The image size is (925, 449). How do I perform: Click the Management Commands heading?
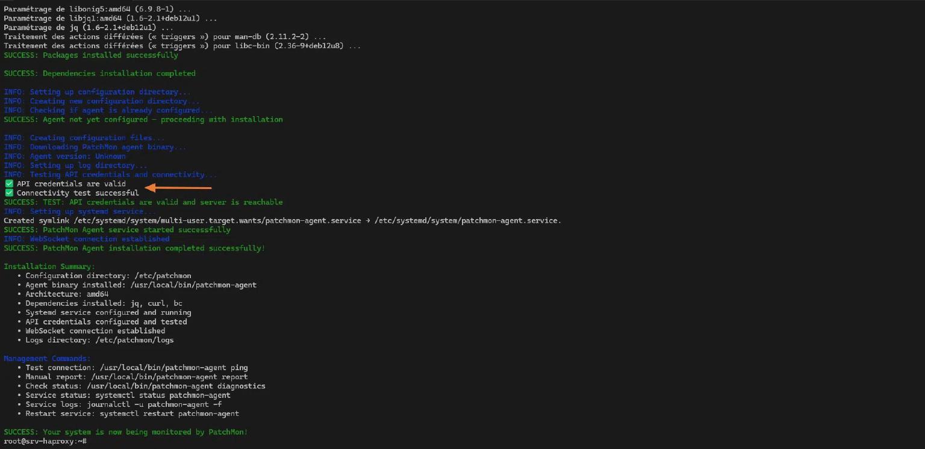coord(47,359)
